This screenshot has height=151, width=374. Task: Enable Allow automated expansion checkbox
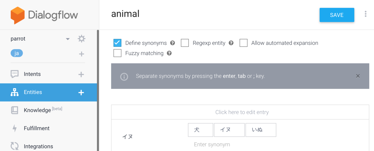(243, 43)
